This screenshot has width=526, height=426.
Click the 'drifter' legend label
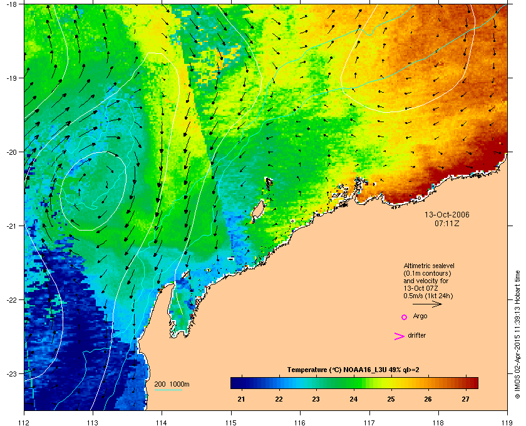pos(416,335)
